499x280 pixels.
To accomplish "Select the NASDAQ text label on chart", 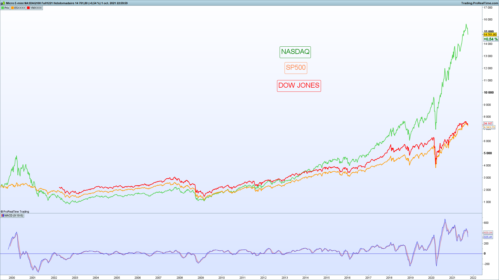I will 295,52.
